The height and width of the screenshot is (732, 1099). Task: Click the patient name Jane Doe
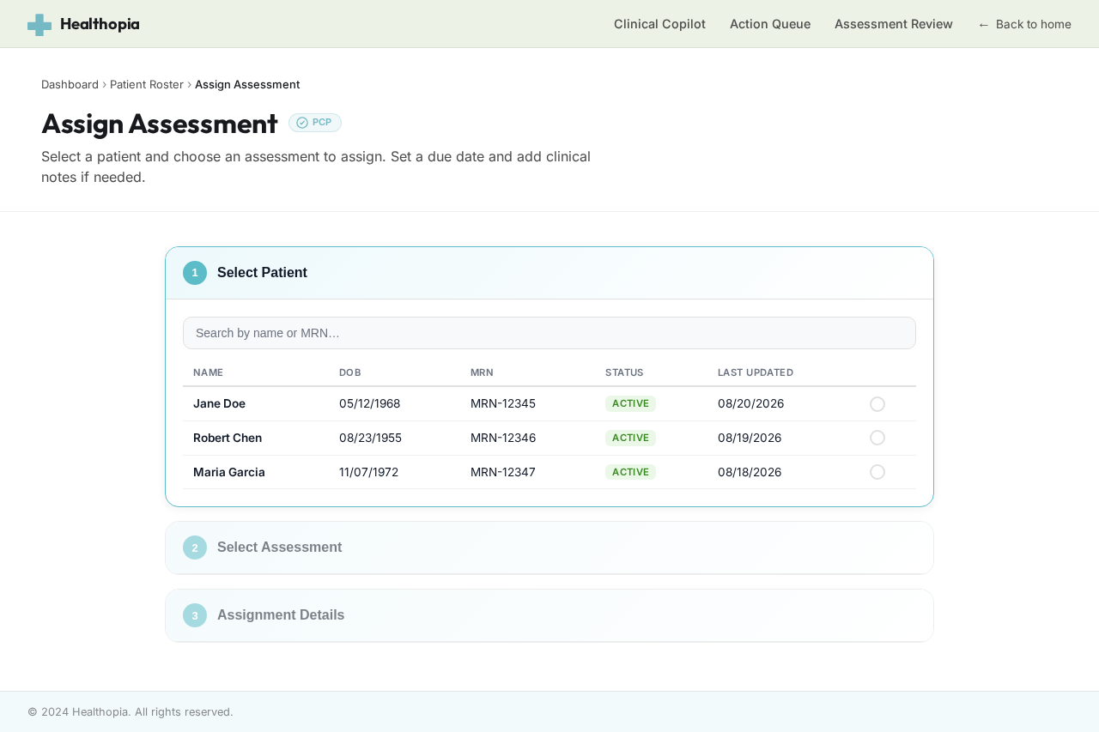coord(219,403)
